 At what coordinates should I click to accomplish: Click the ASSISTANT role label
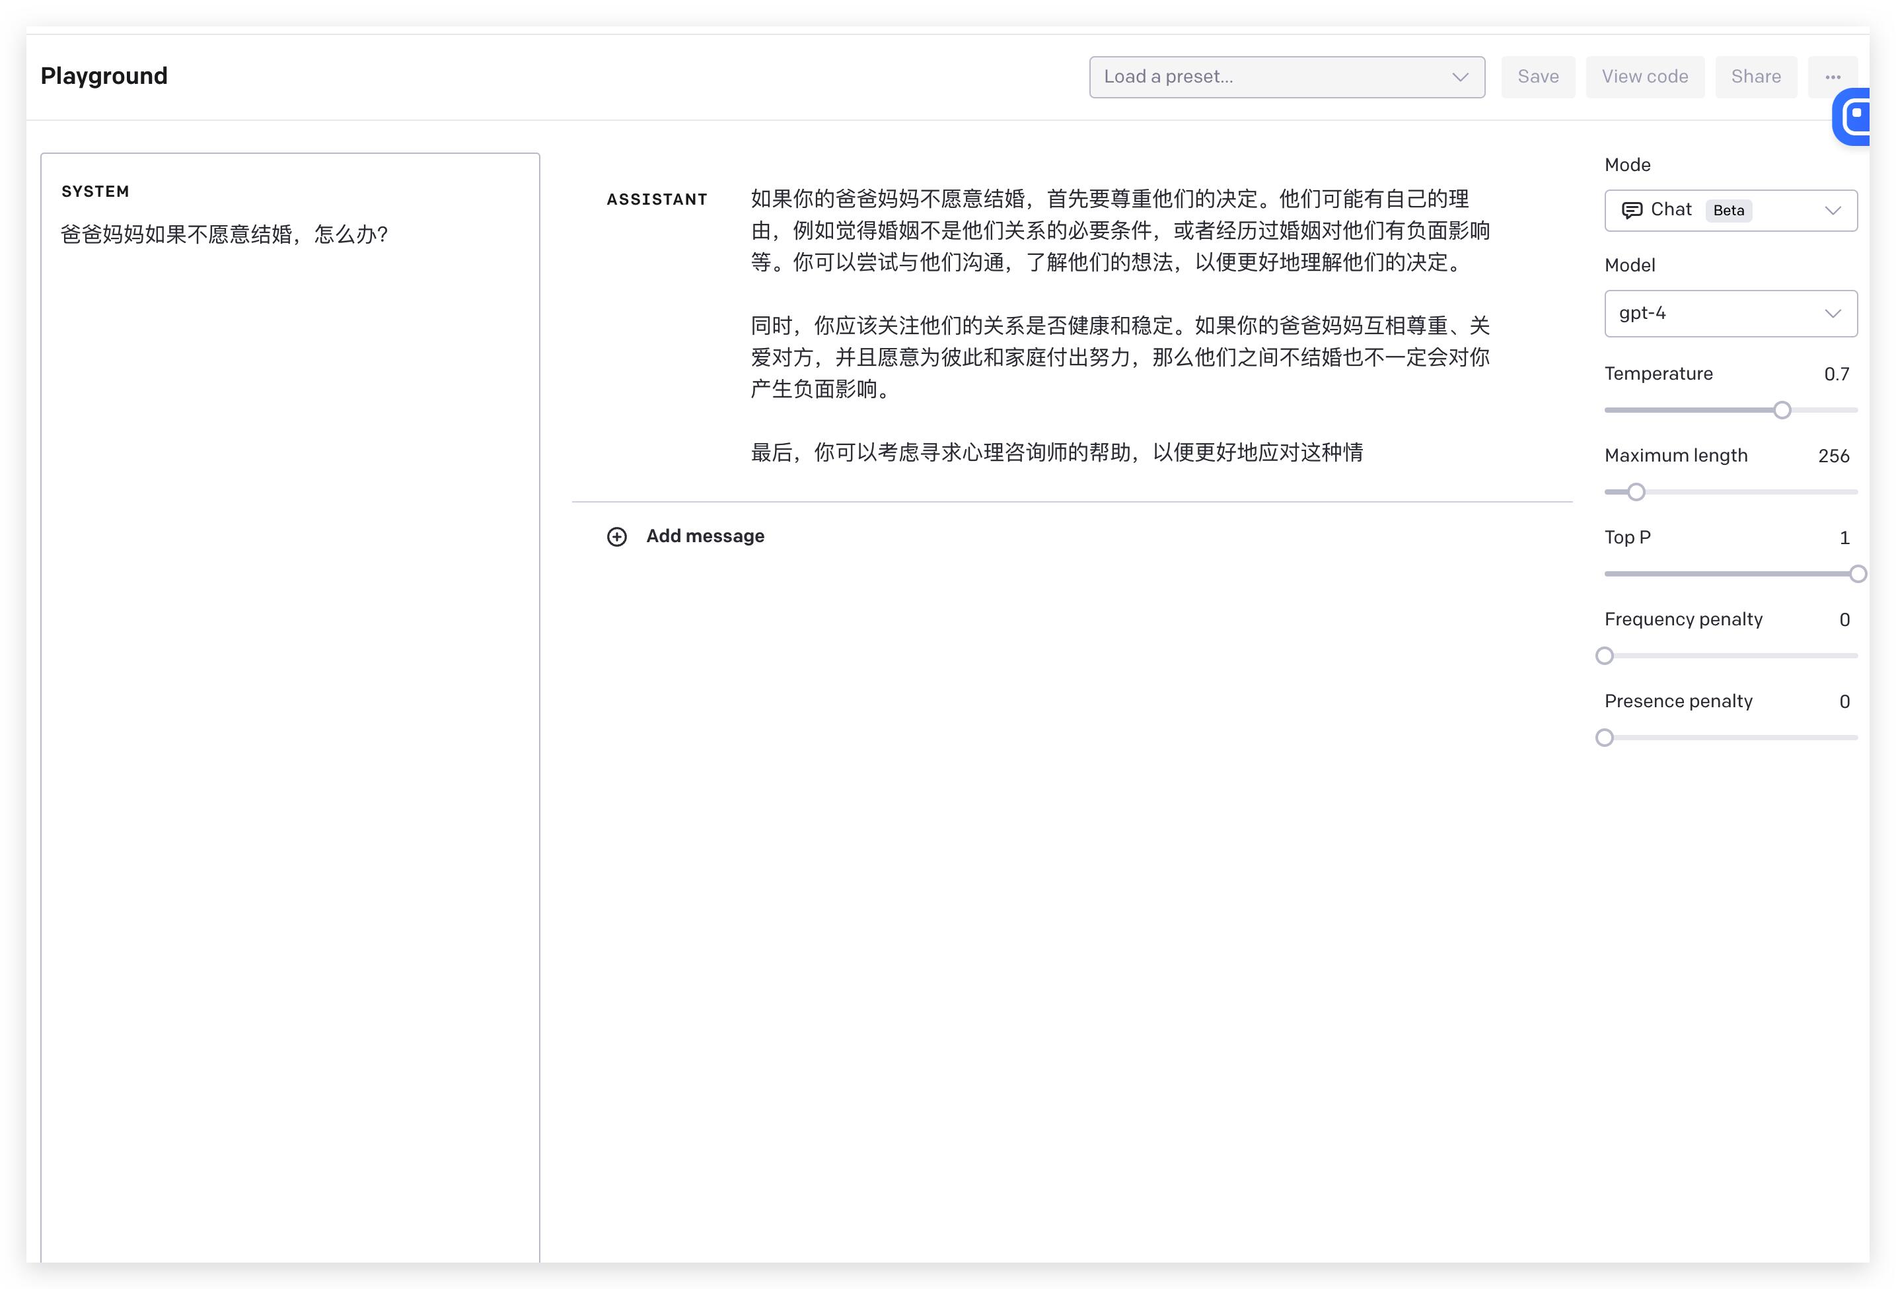657,199
